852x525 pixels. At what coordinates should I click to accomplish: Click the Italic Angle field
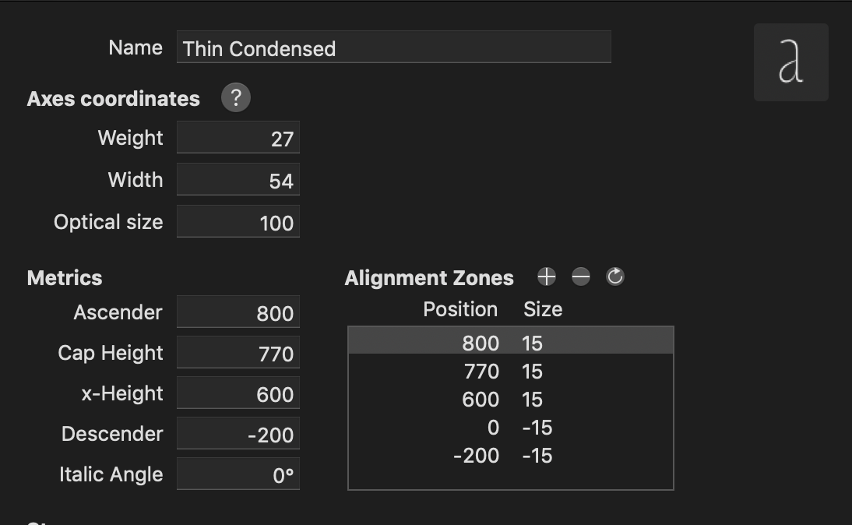coord(238,474)
